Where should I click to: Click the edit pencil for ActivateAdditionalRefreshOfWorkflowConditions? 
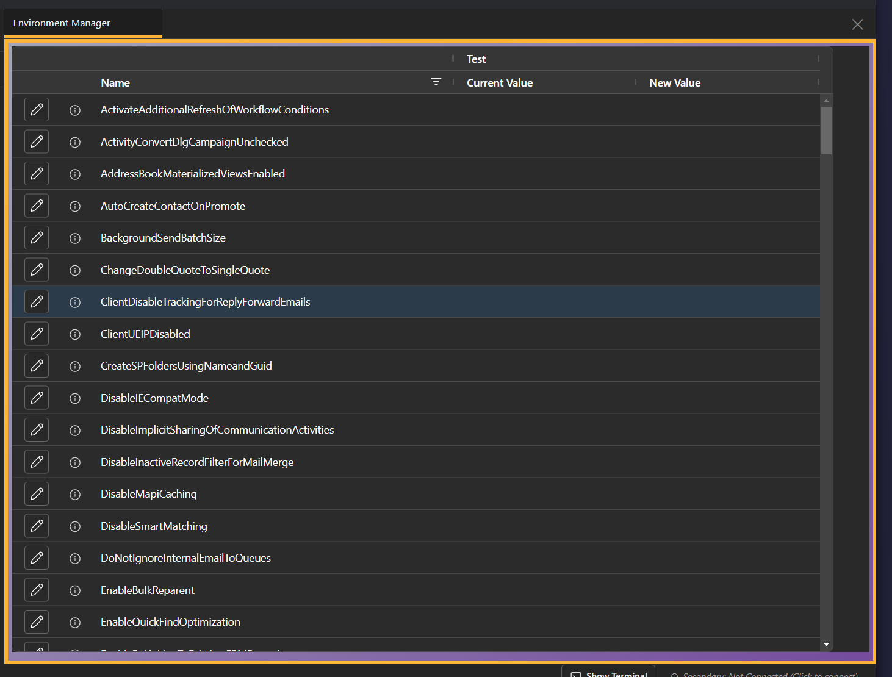pyautogui.click(x=36, y=109)
